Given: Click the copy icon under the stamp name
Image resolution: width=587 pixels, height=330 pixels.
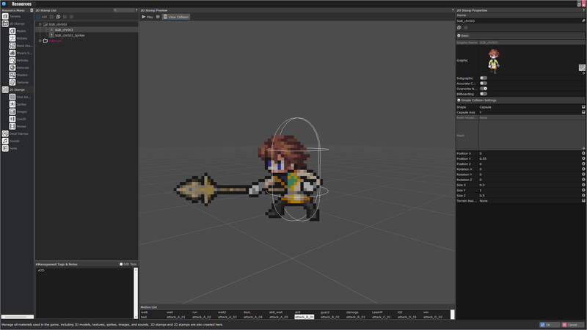Looking at the screenshot, I should tap(459, 28).
